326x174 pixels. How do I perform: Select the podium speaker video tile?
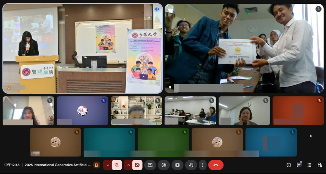(x=82, y=48)
